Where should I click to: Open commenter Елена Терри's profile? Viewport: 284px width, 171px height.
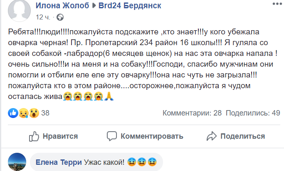59,162
